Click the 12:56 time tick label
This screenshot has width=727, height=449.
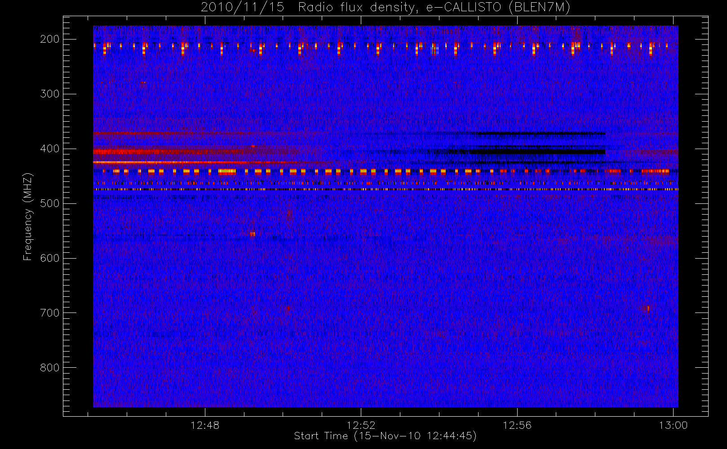click(517, 425)
